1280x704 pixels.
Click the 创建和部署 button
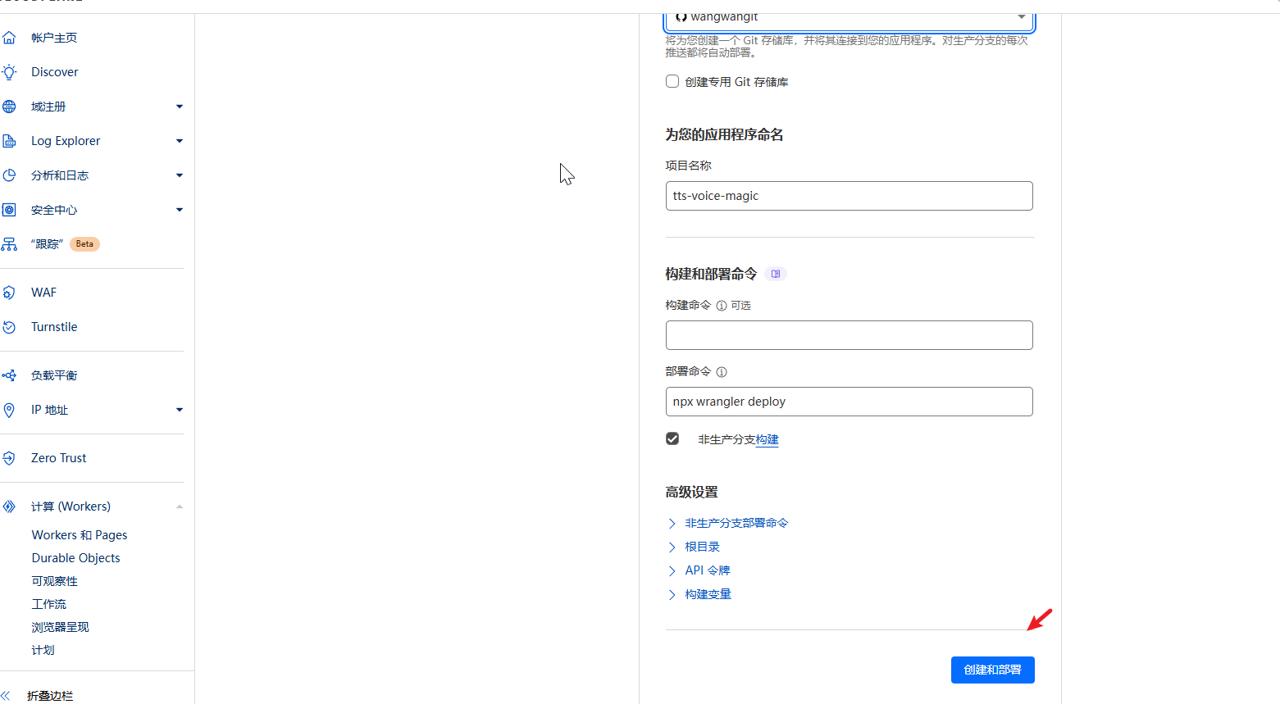992,670
